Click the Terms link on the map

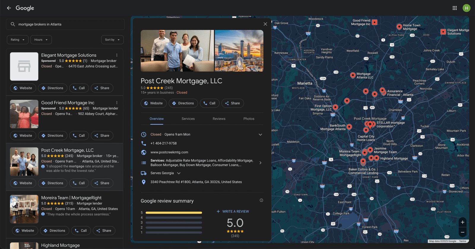[463, 241]
